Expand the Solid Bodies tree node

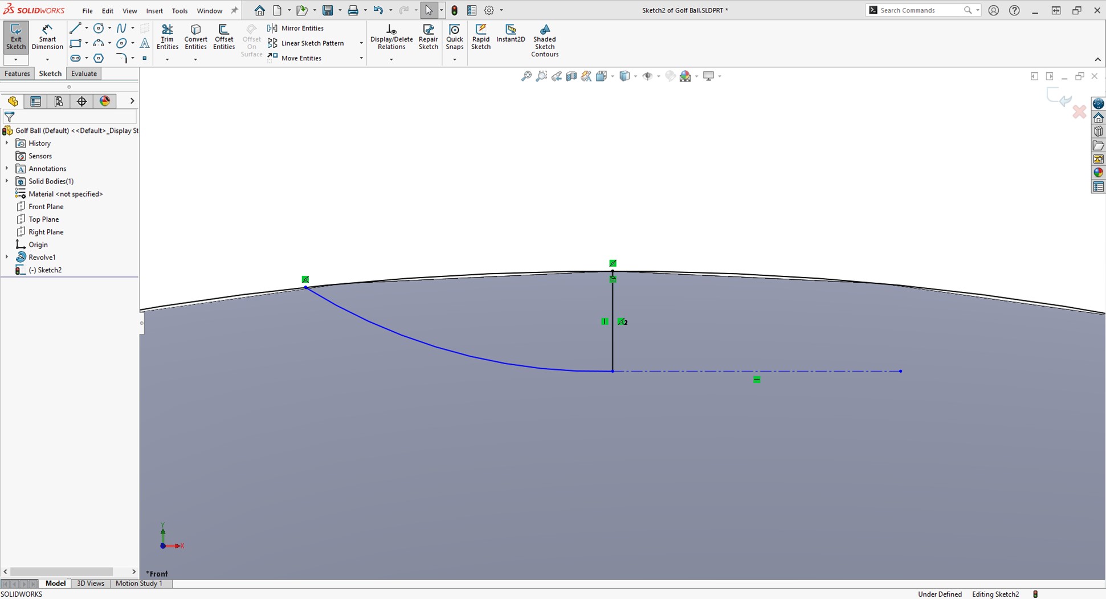[x=6, y=181]
